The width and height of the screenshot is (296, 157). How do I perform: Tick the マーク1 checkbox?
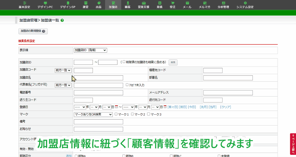click(x=116, y=114)
